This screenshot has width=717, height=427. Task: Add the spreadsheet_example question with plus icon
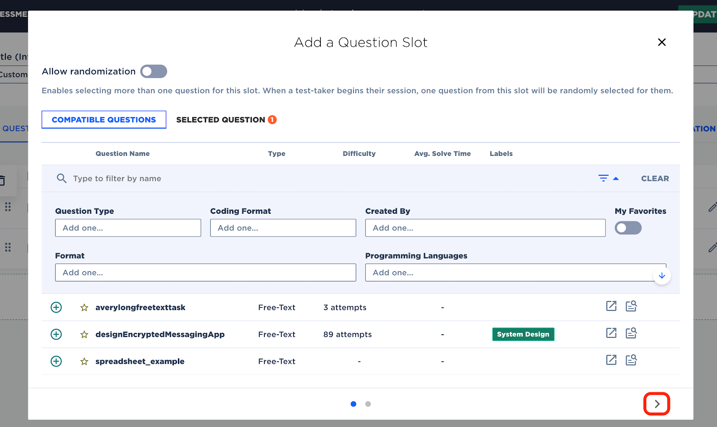(x=56, y=361)
